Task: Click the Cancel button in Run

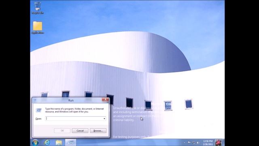Action: pos(80,131)
